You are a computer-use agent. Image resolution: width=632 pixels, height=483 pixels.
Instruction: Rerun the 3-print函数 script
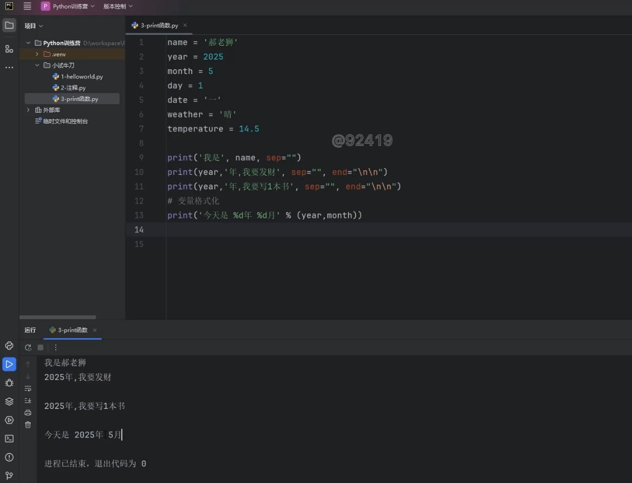[28, 347]
